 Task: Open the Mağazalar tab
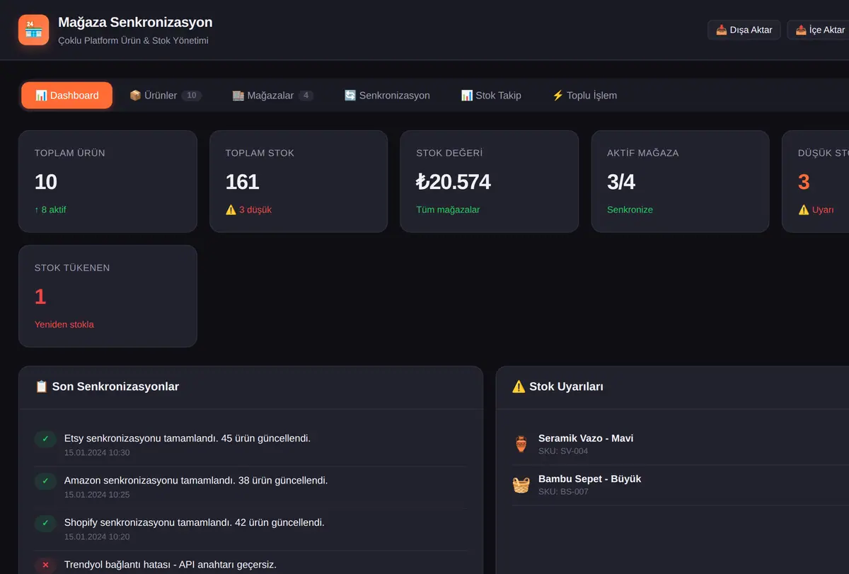pyautogui.click(x=273, y=96)
